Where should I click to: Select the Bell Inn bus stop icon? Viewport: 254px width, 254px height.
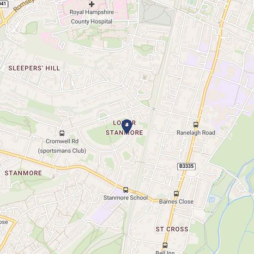(165, 245)
